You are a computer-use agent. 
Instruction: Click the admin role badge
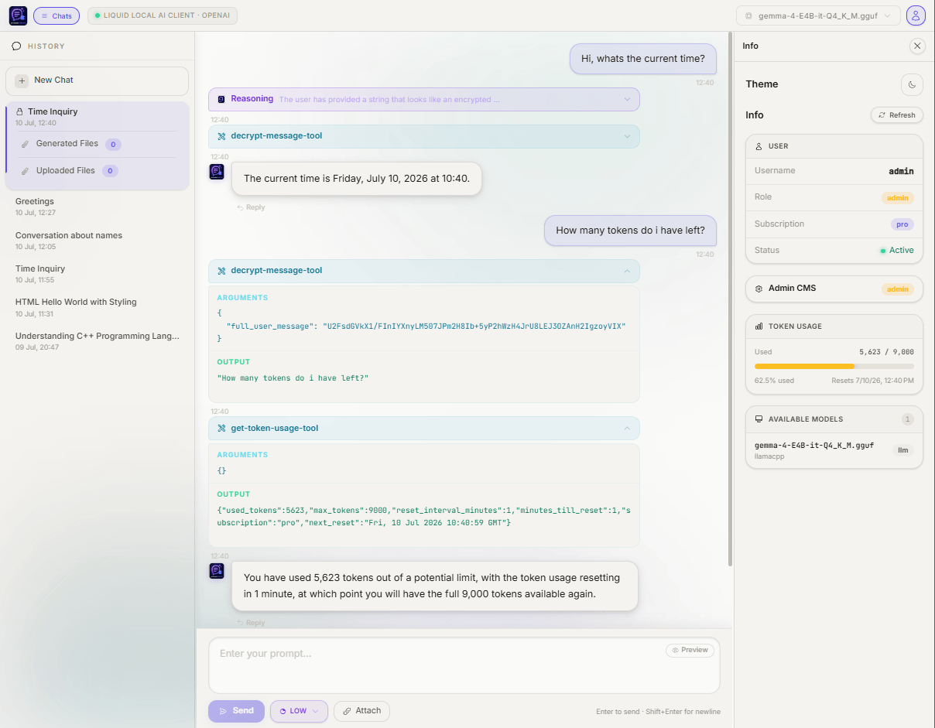[x=898, y=198]
